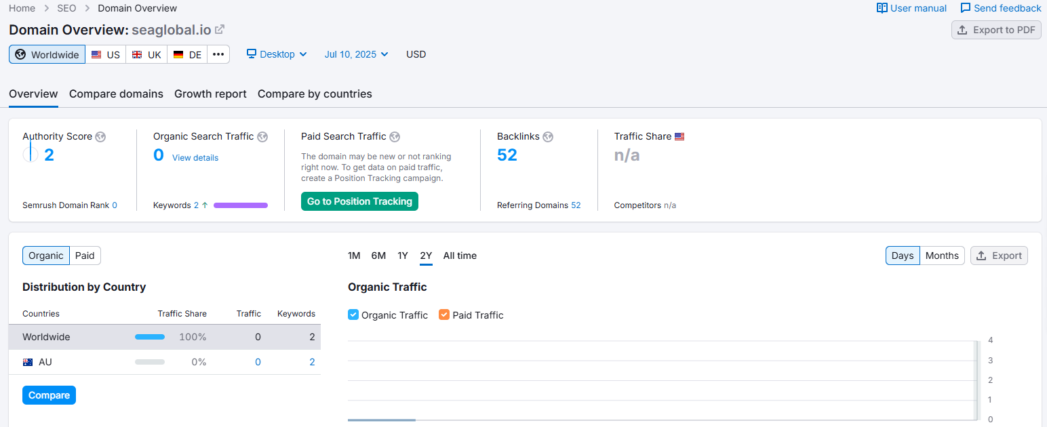Image resolution: width=1047 pixels, height=427 pixels.
Task: Select the Organic toggle button
Action: pos(46,256)
